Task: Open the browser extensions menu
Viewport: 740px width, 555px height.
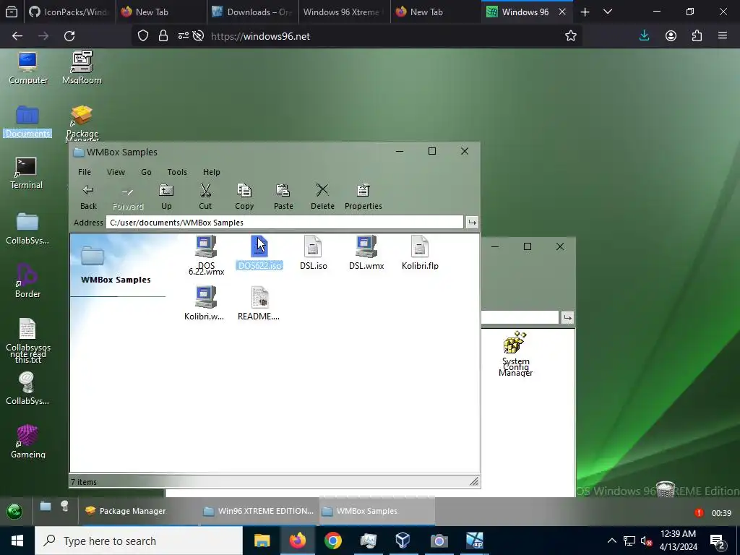Action: [697, 36]
